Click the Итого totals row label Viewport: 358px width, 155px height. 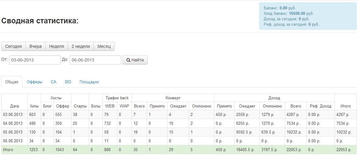(x=8, y=150)
